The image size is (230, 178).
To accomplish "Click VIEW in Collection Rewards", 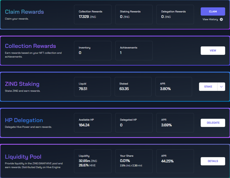I will 213,51.
